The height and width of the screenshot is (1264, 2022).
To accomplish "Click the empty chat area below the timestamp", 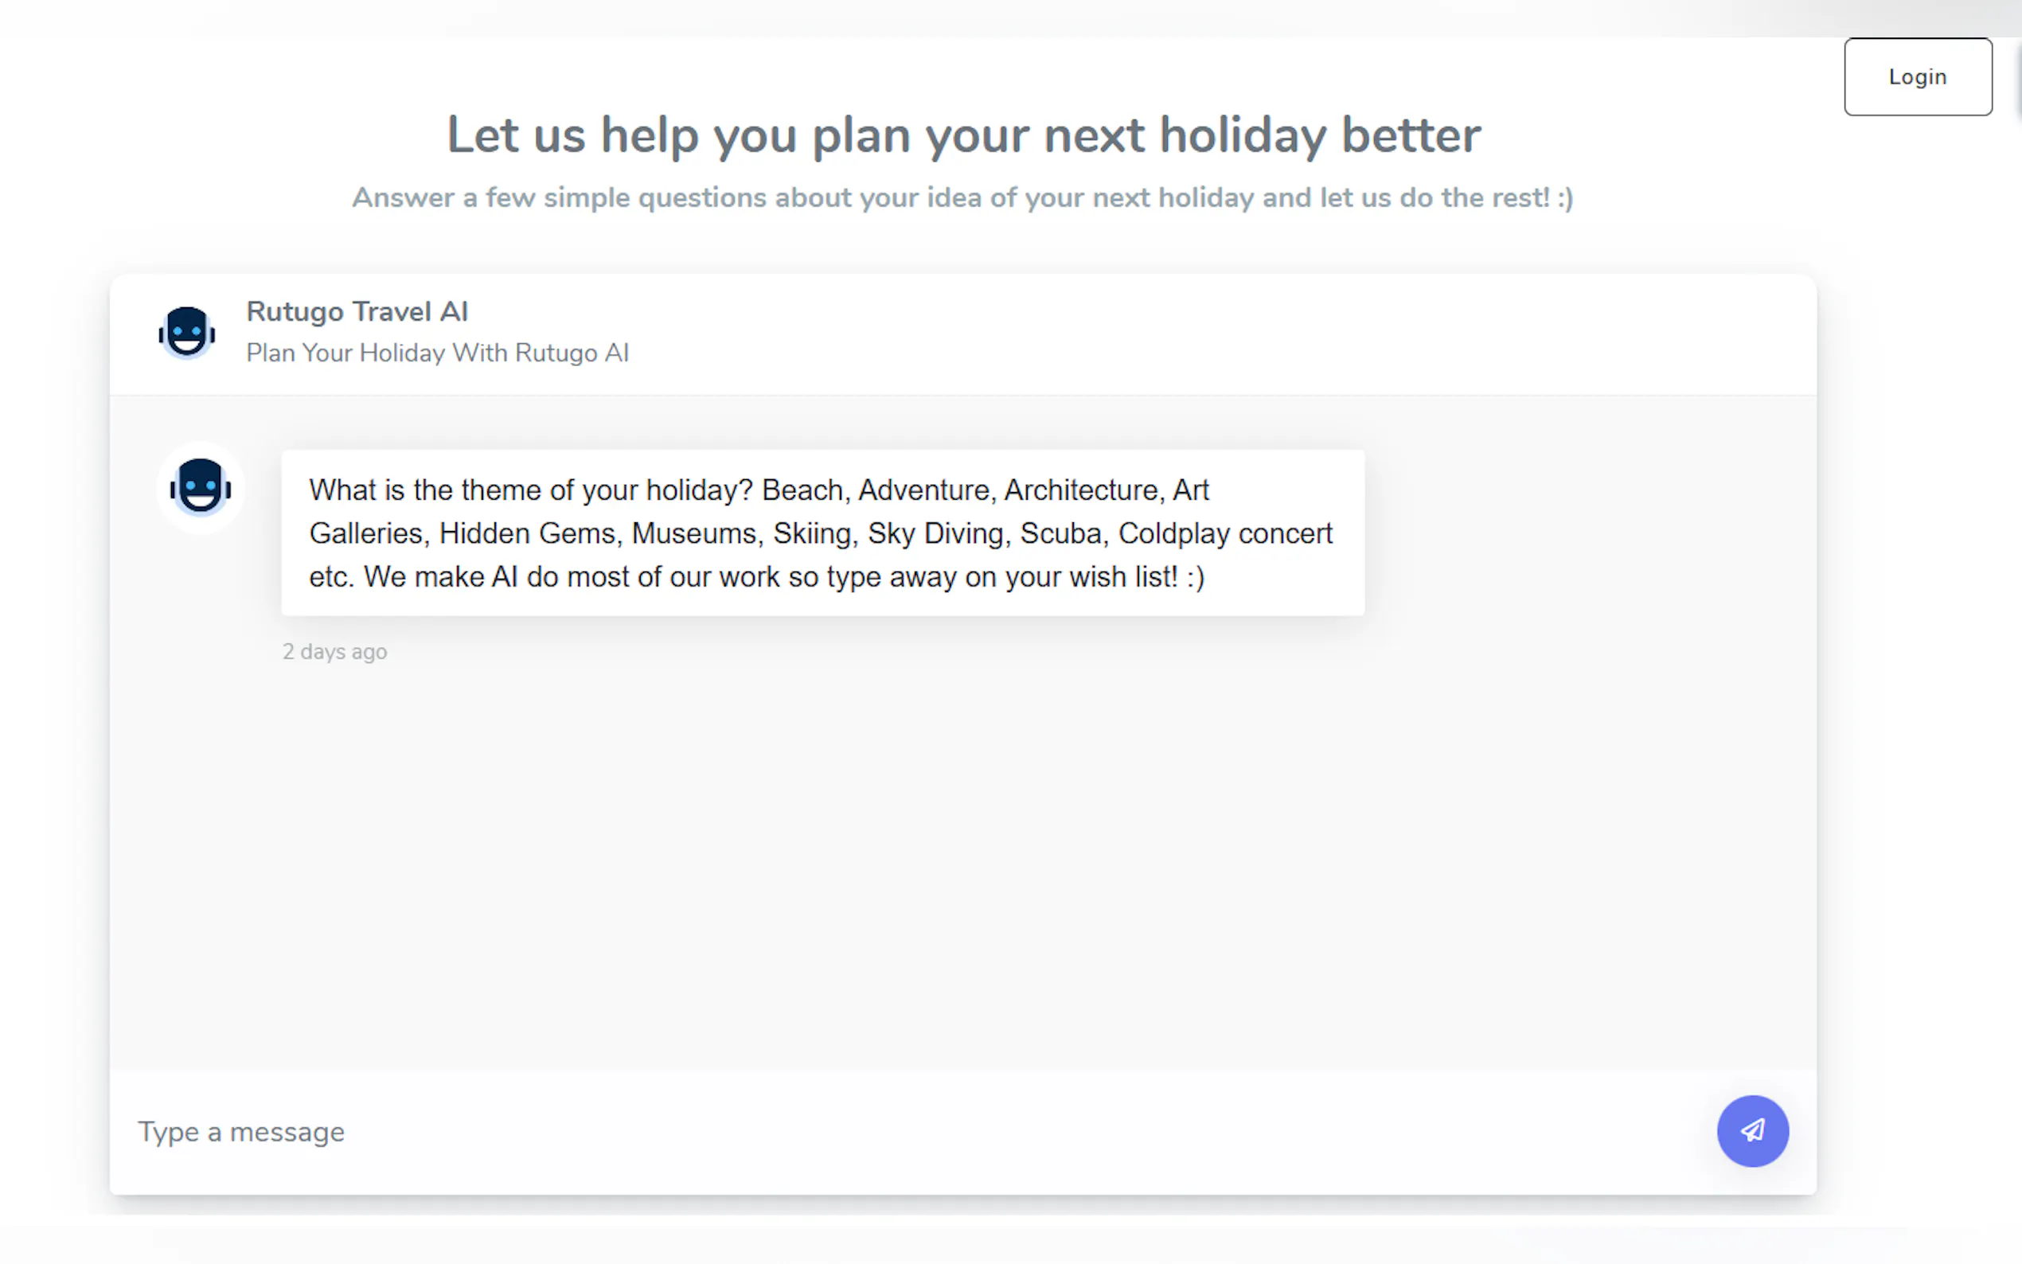I will tap(962, 861).
